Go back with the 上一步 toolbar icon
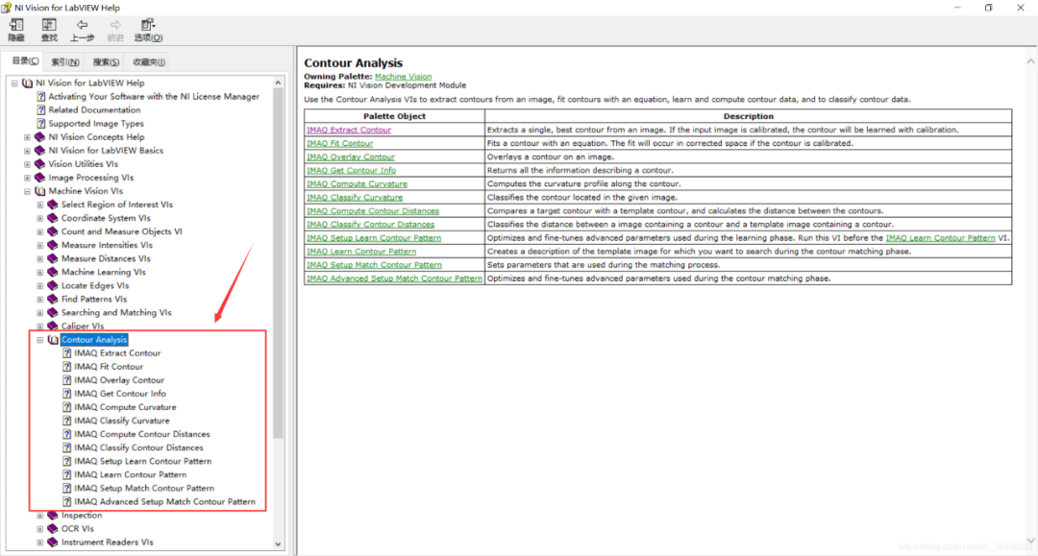The width and height of the screenshot is (1038, 556). (x=82, y=25)
